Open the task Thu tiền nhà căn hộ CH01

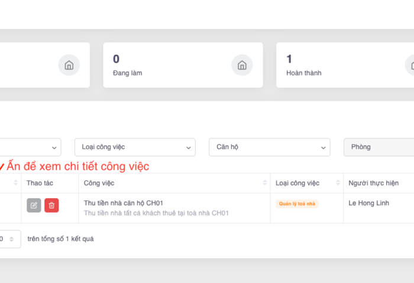pos(124,203)
